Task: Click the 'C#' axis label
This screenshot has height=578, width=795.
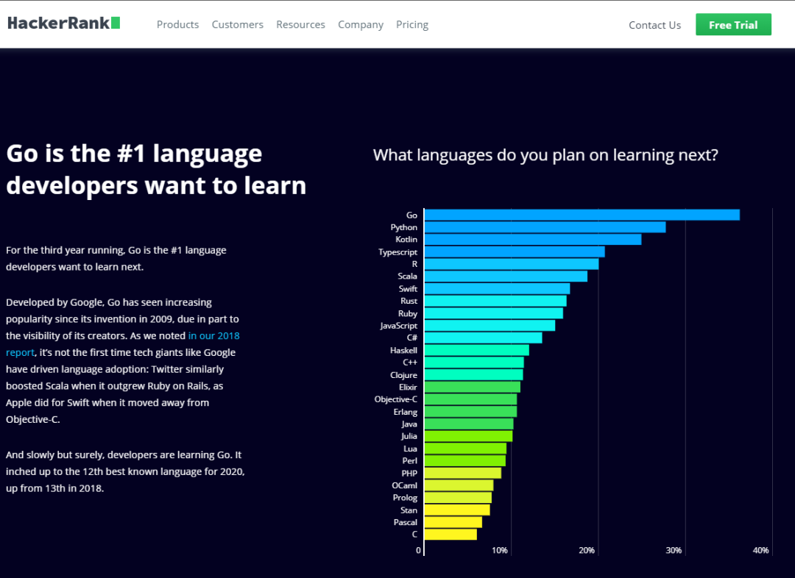Action: [411, 338]
